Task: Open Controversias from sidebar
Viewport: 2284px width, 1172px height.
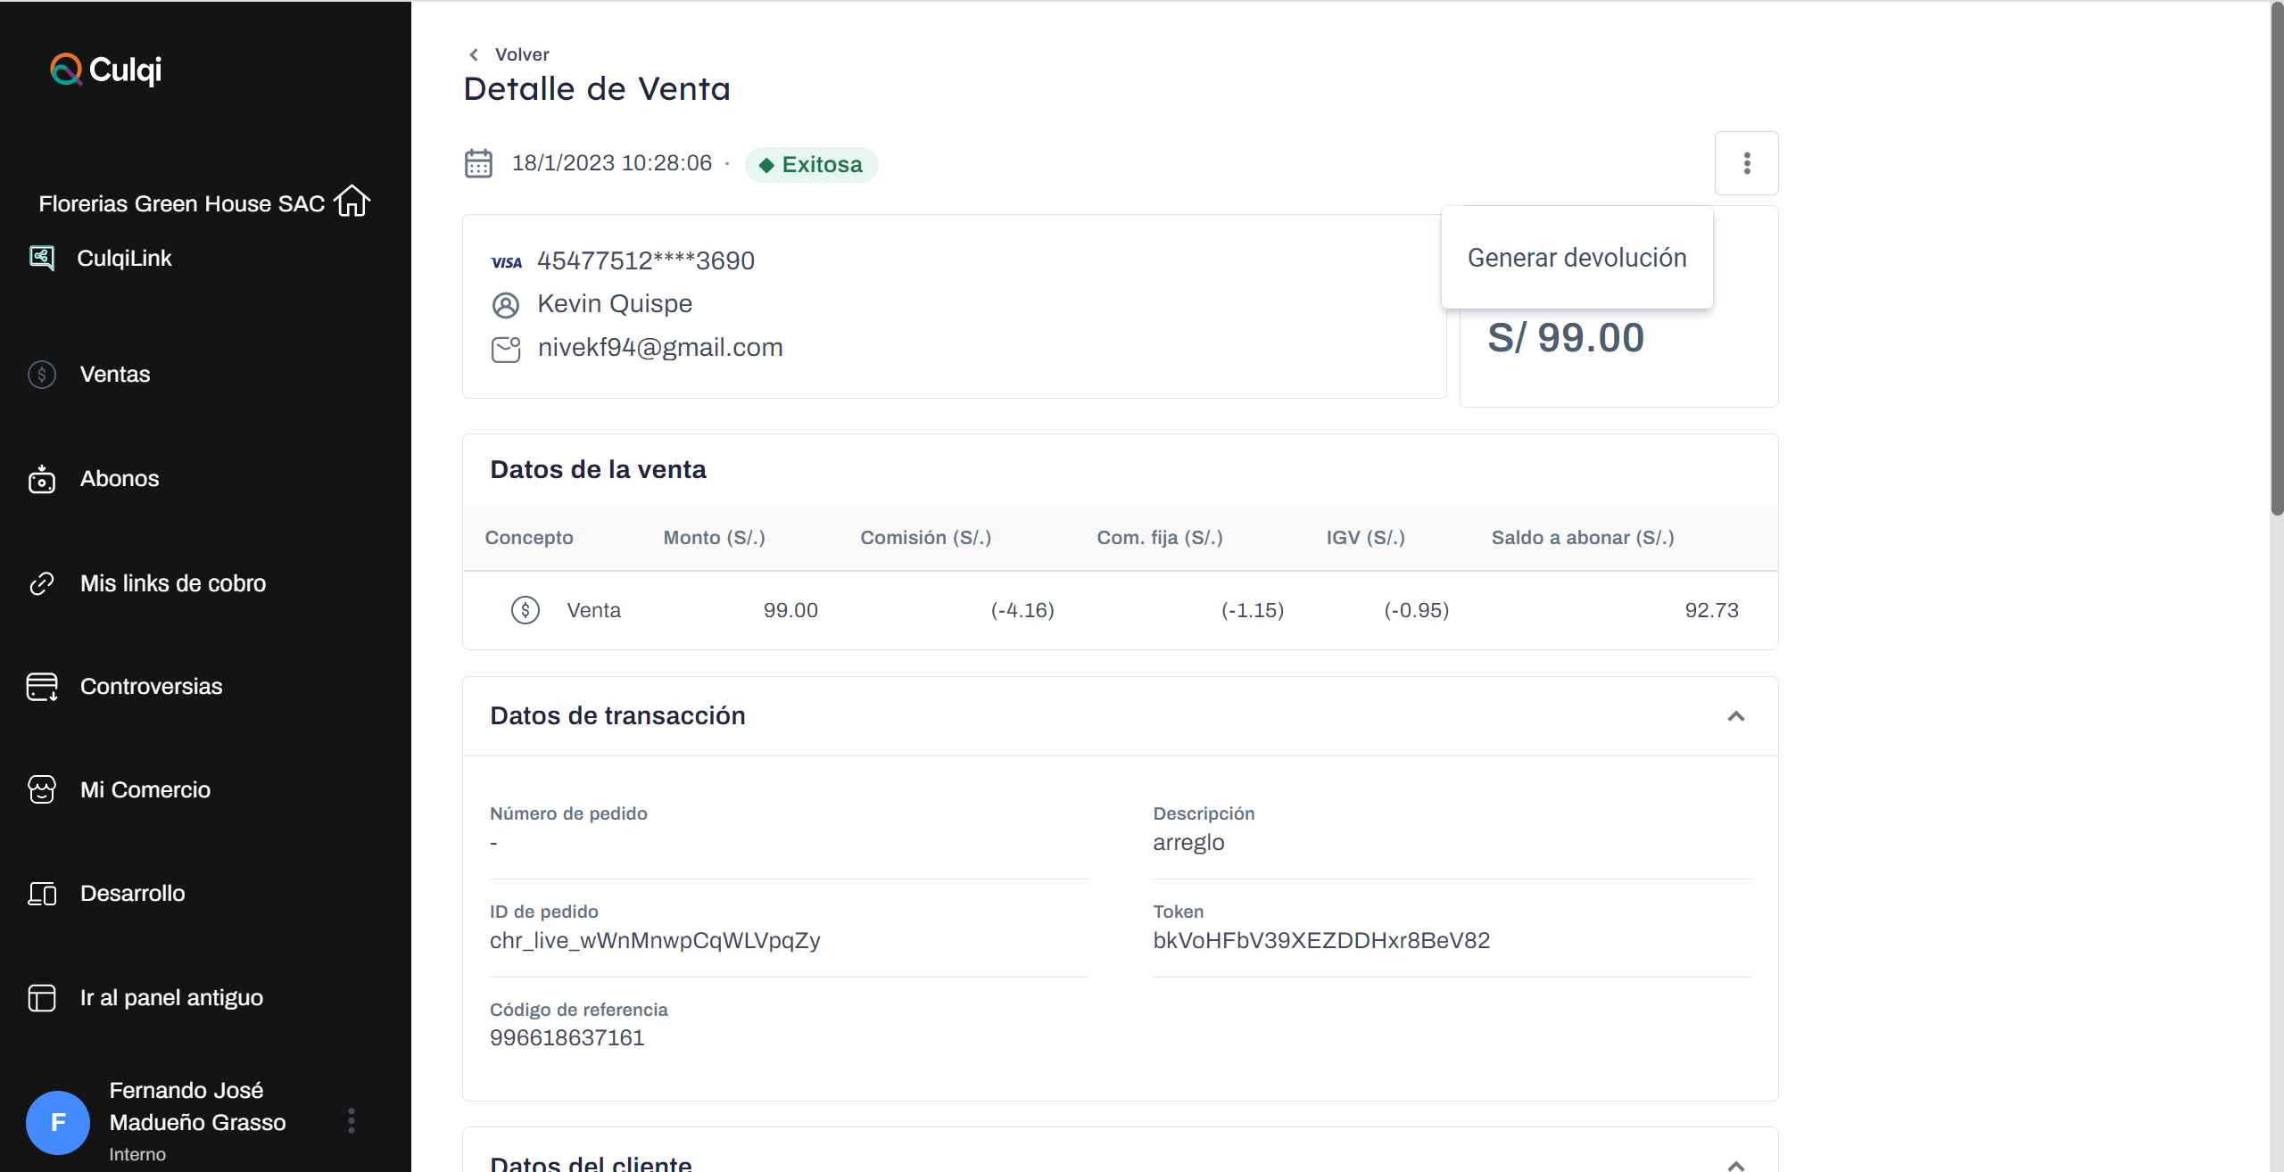Action: 150,687
